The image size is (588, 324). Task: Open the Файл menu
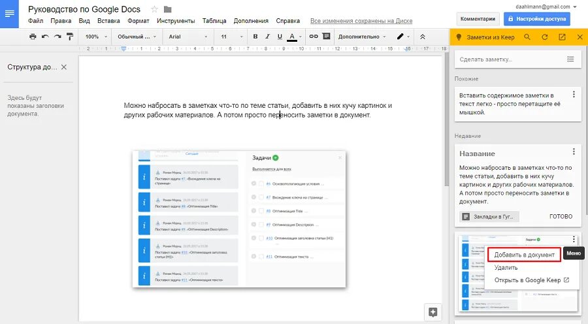pos(36,21)
